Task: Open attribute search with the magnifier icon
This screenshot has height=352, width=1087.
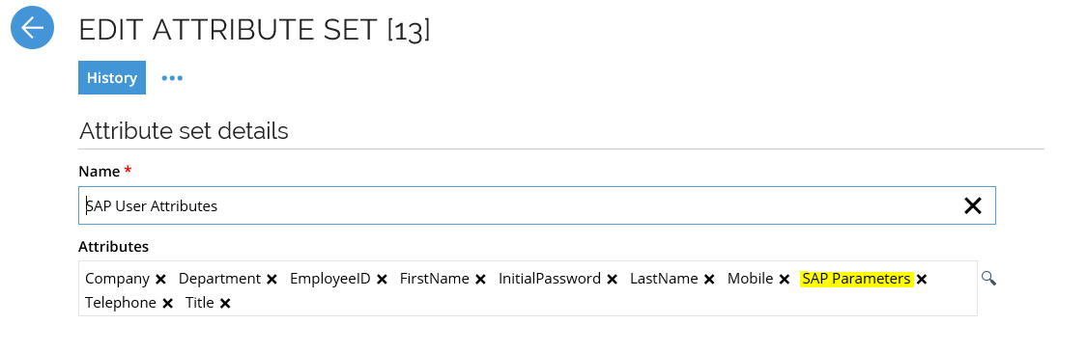Action: pyautogui.click(x=988, y=278)
